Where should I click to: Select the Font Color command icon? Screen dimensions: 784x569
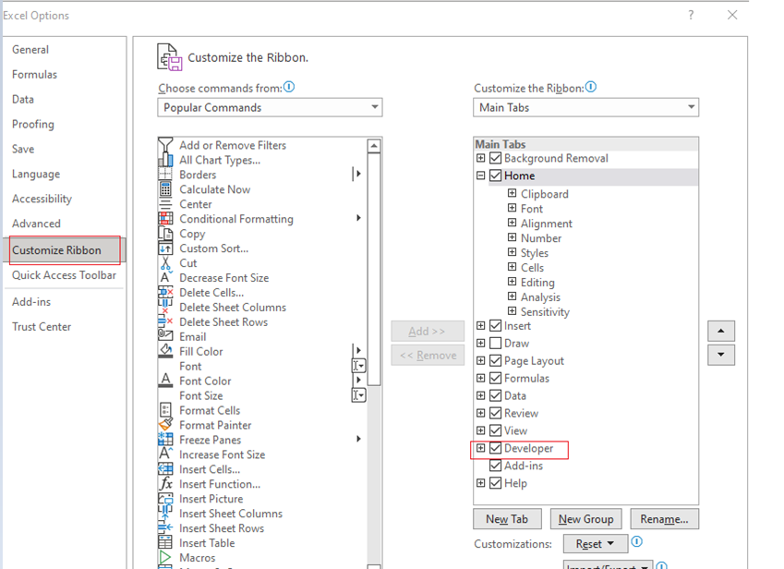coord(167,381)
